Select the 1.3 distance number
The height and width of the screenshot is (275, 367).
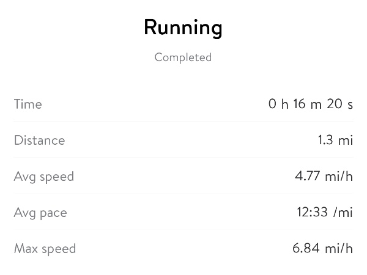325,141
